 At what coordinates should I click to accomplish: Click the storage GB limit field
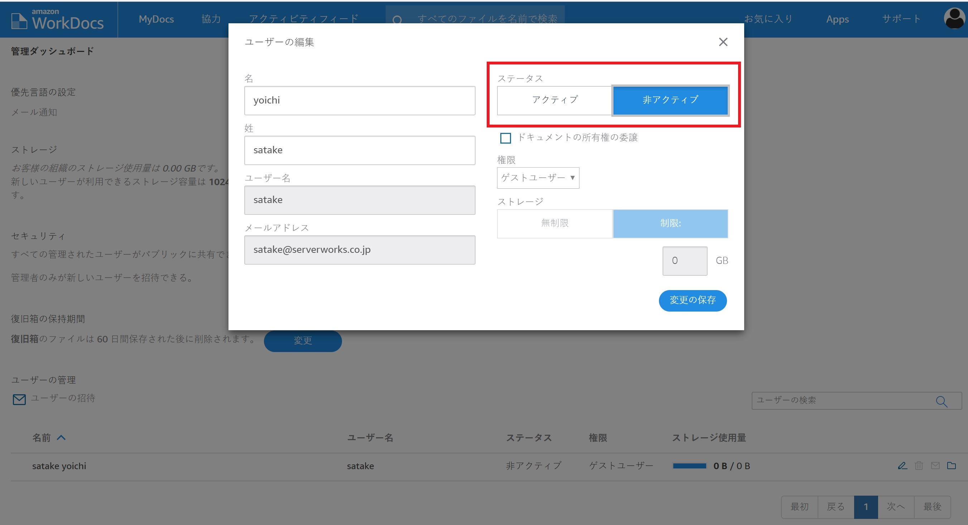coord(685,261)
